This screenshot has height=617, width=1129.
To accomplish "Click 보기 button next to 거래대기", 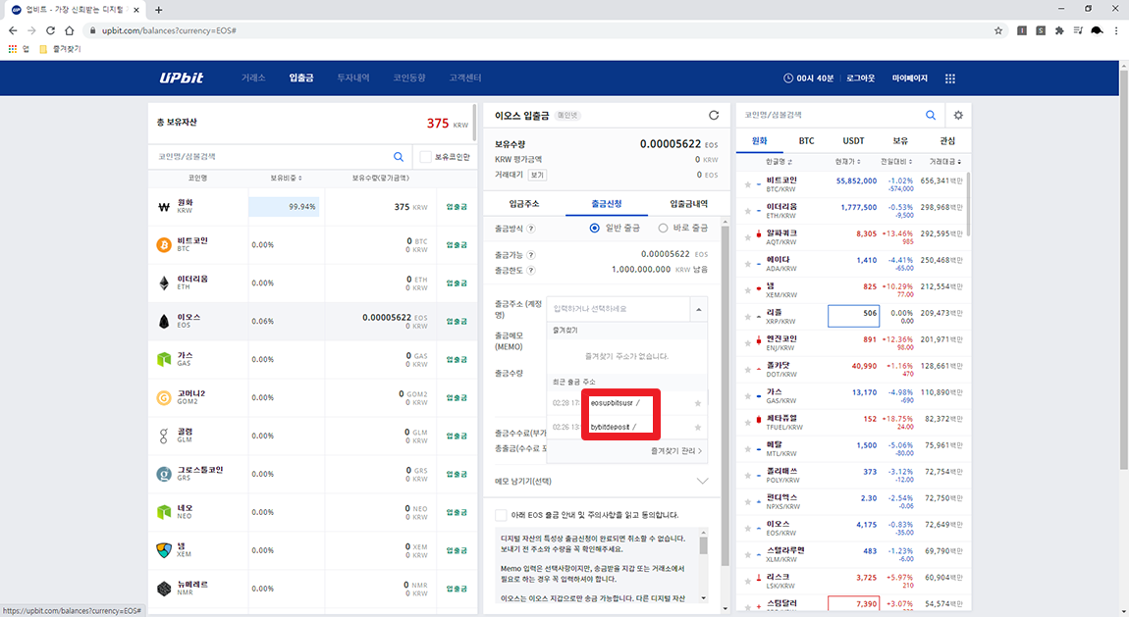I will tap(537, 175).
